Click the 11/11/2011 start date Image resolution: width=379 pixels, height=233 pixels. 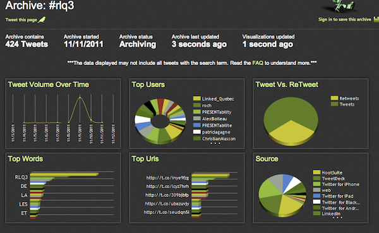tap(83, 44)
